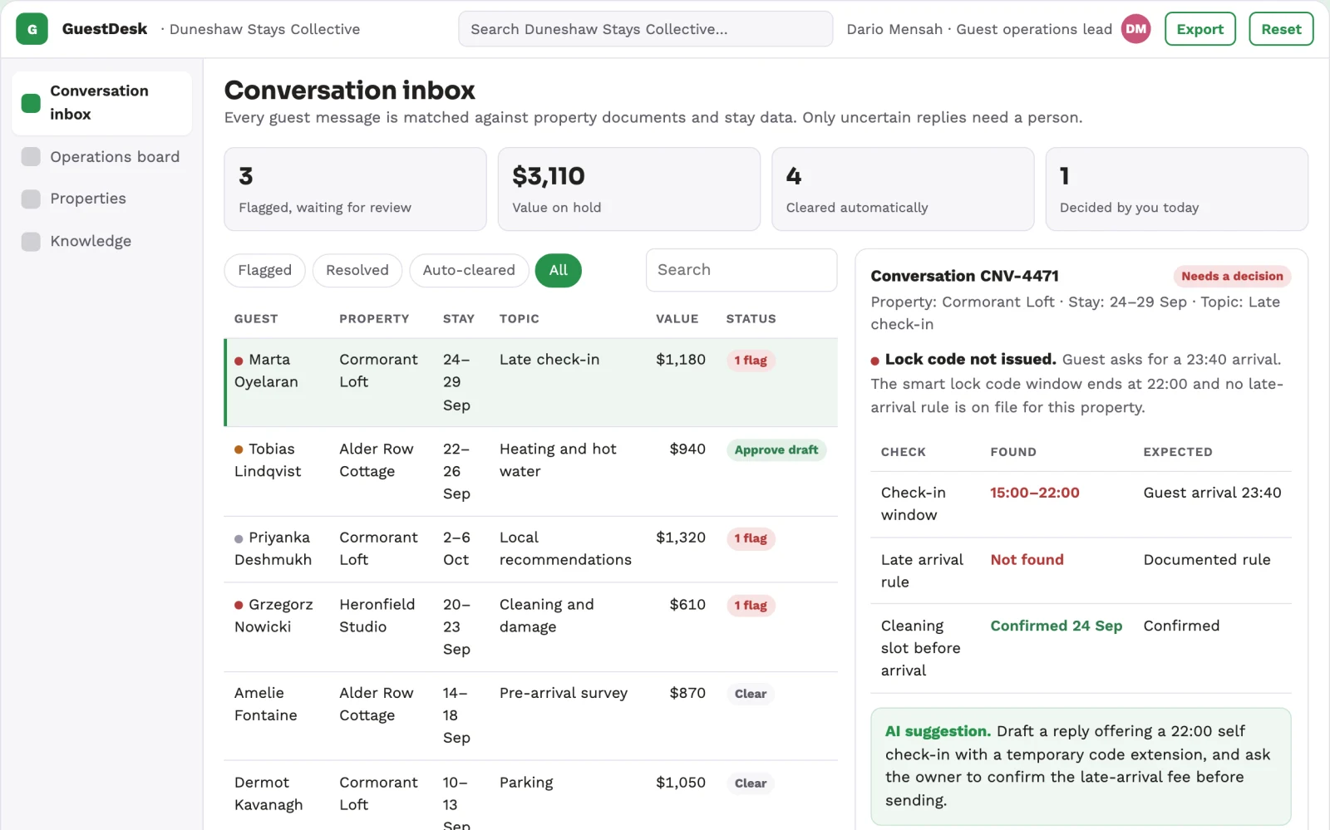
Task: Select the All filter pill
Action: click(558, 270)
